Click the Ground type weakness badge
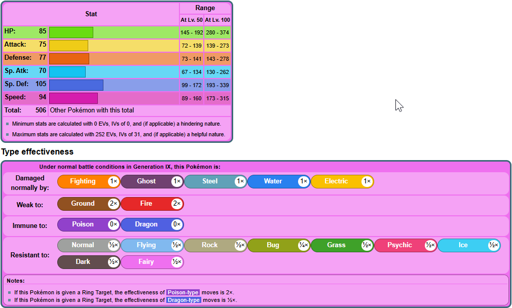 [89, 204]
